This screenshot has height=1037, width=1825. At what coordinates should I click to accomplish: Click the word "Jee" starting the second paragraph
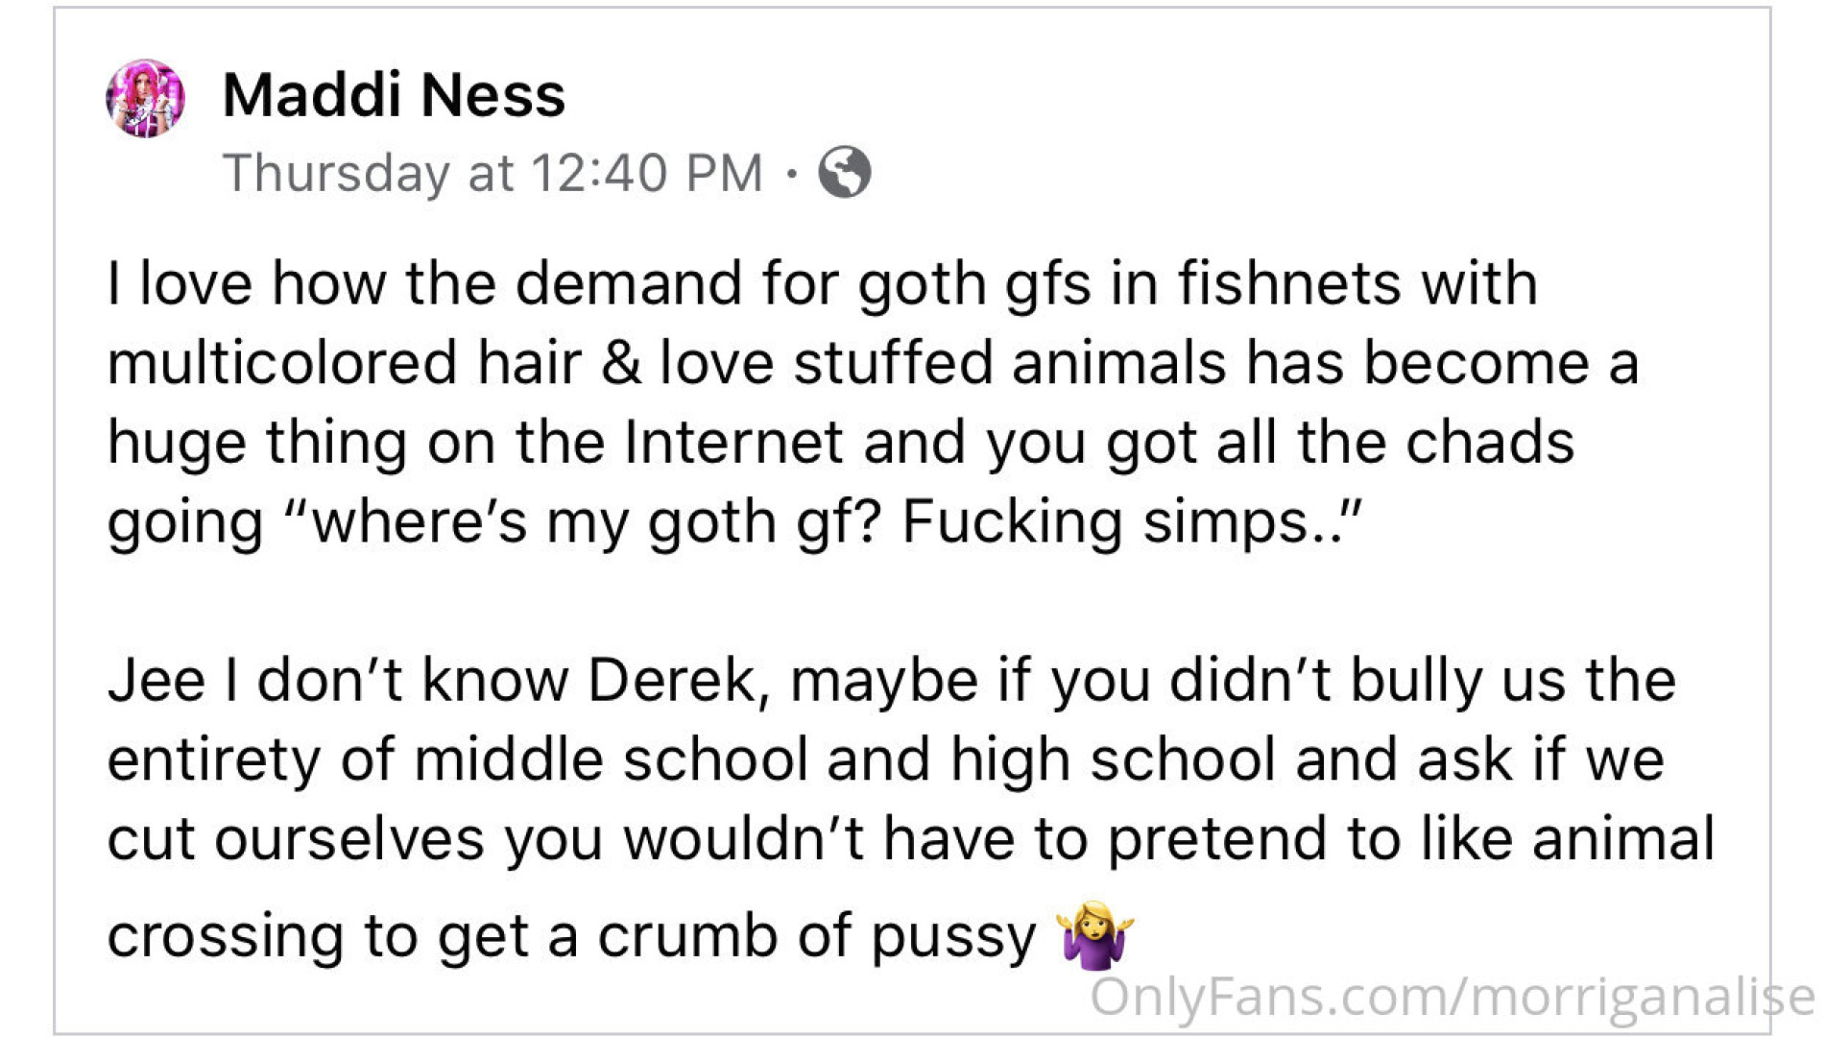click(x=156, y=681)
